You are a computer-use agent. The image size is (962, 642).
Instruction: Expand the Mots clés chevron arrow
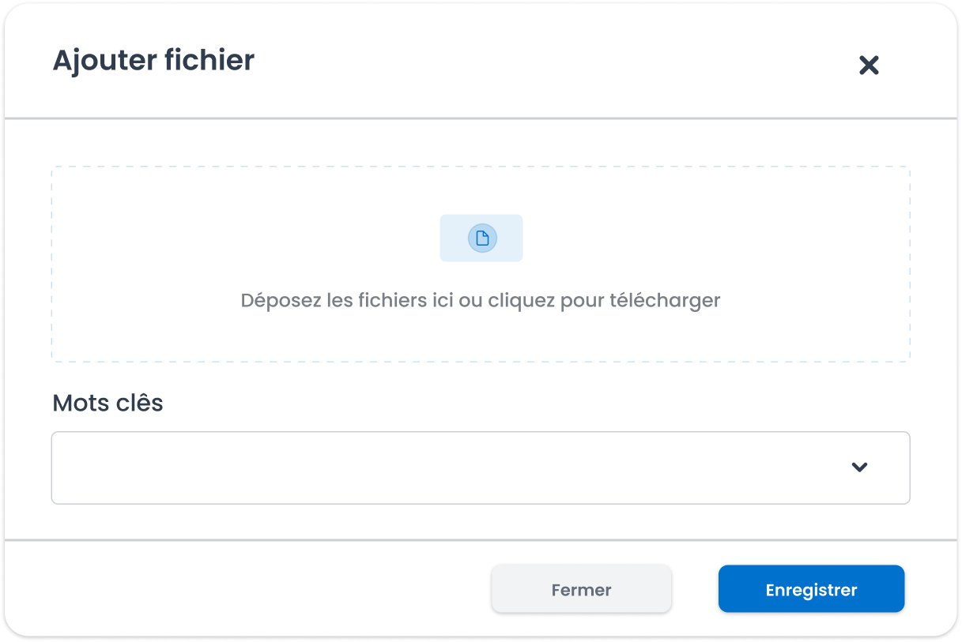pyautogui.click(x=859, y=467)
